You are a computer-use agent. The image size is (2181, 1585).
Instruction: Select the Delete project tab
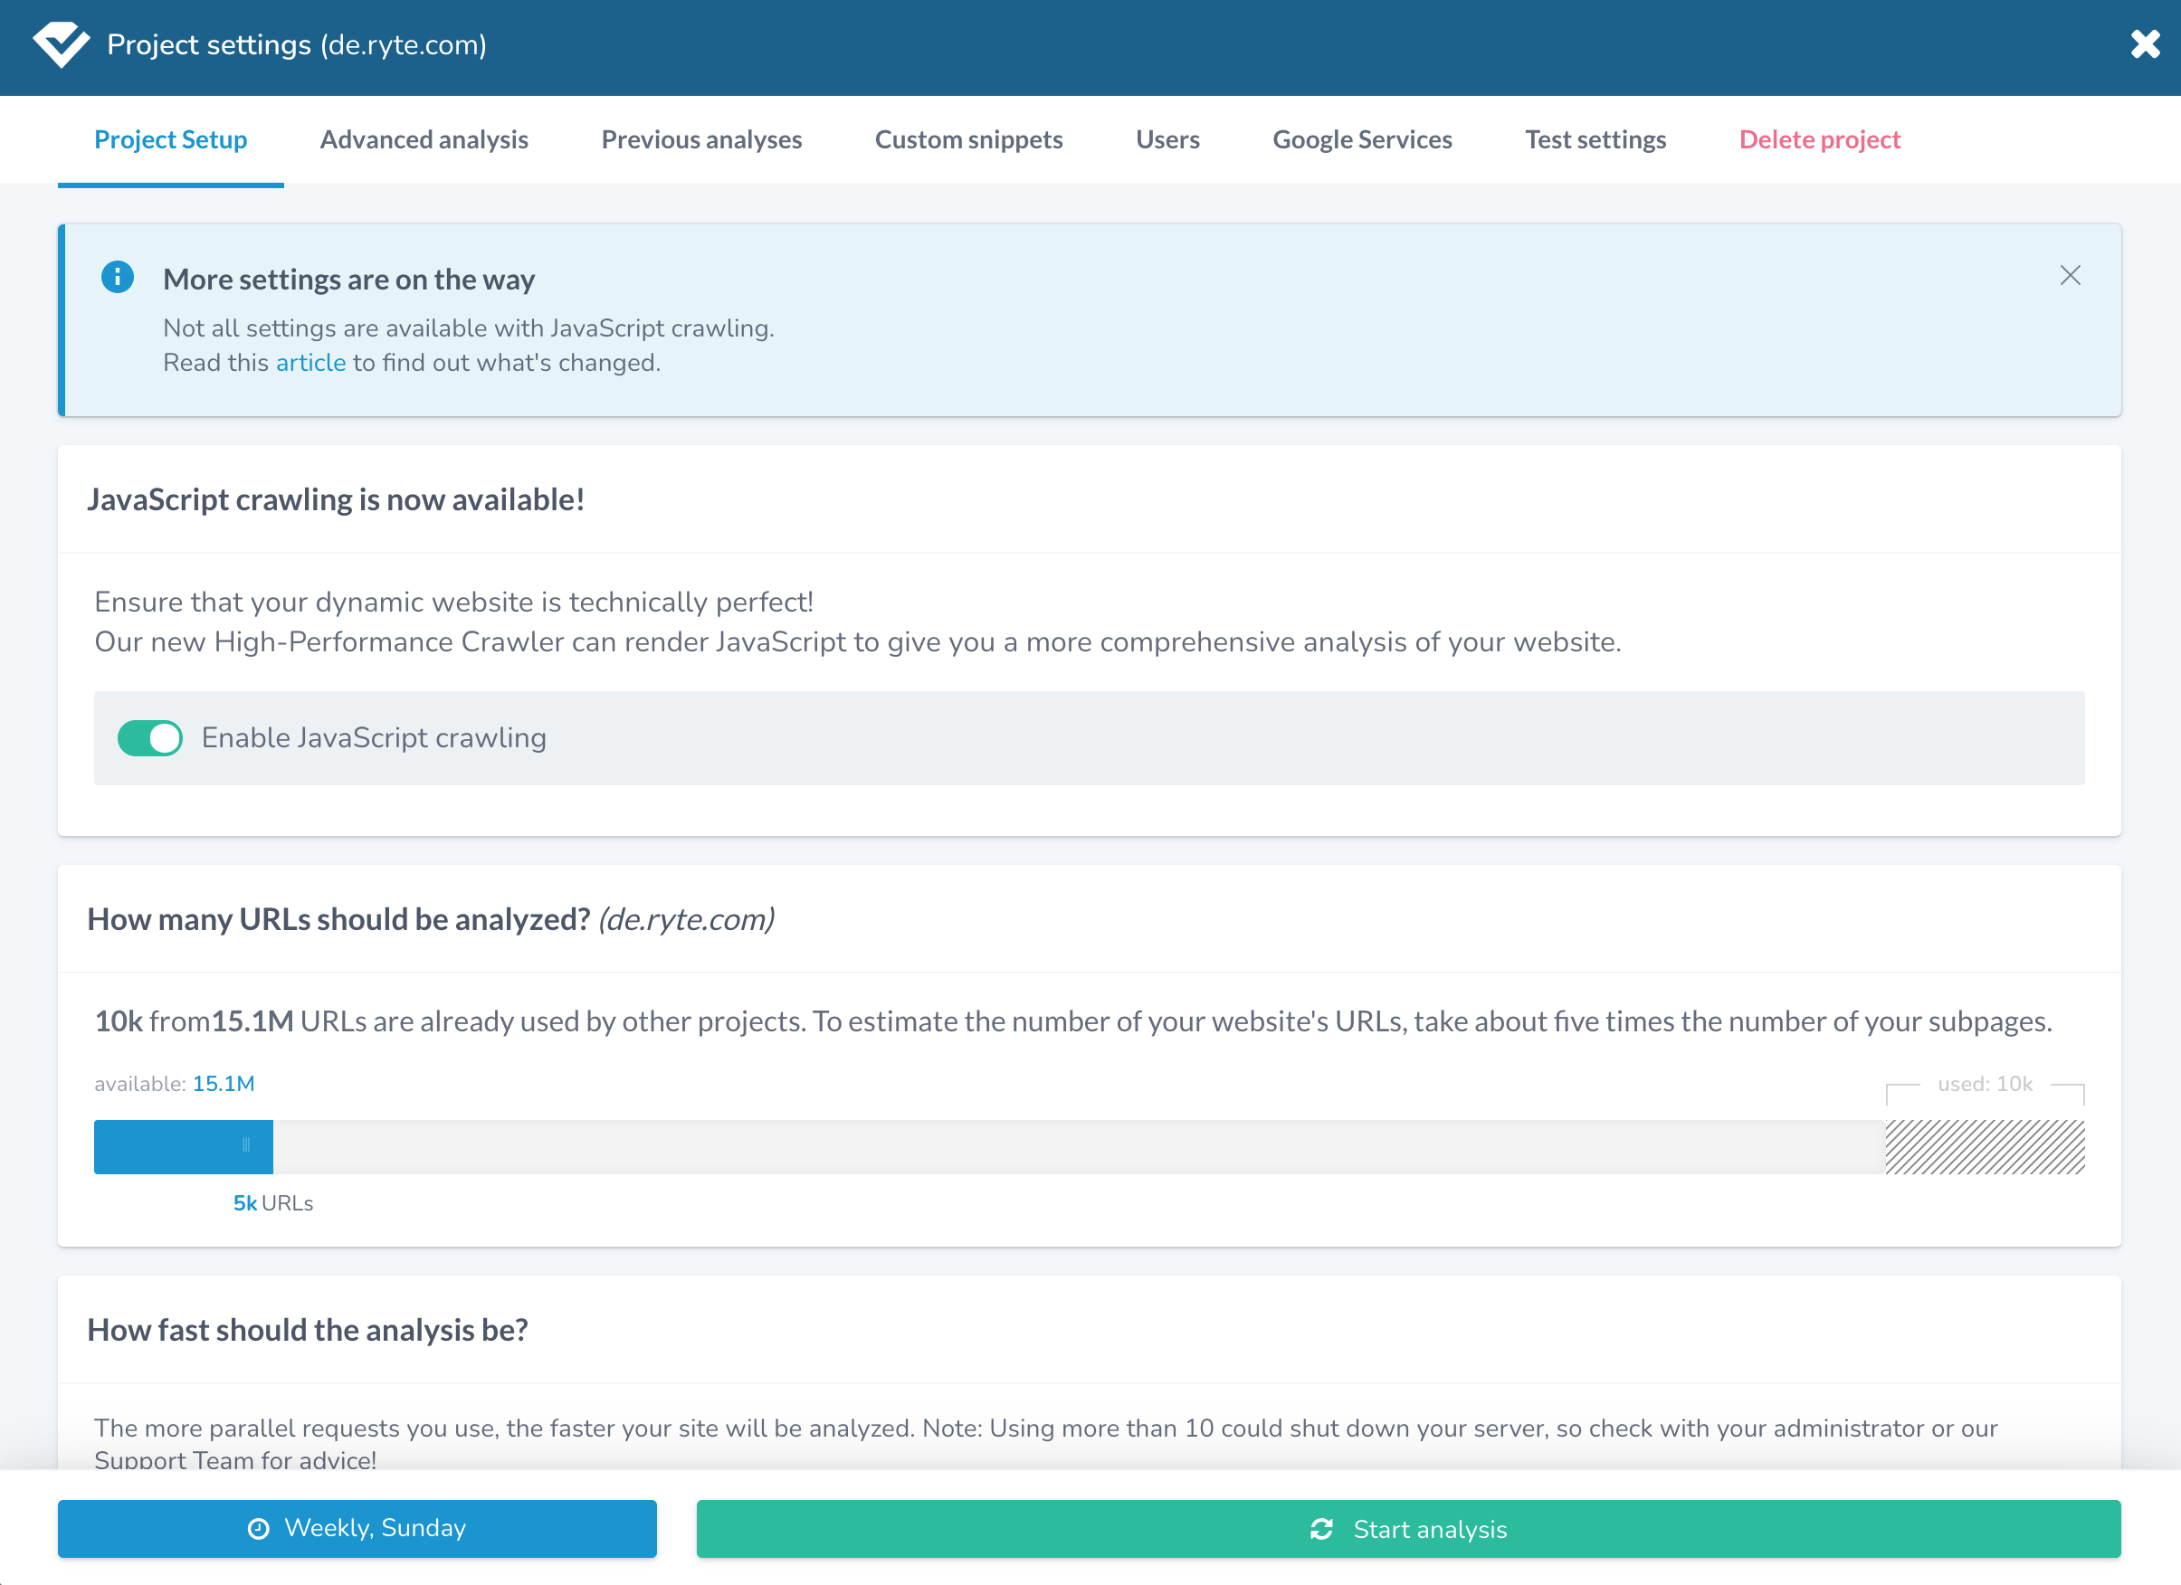point(1819,139)
